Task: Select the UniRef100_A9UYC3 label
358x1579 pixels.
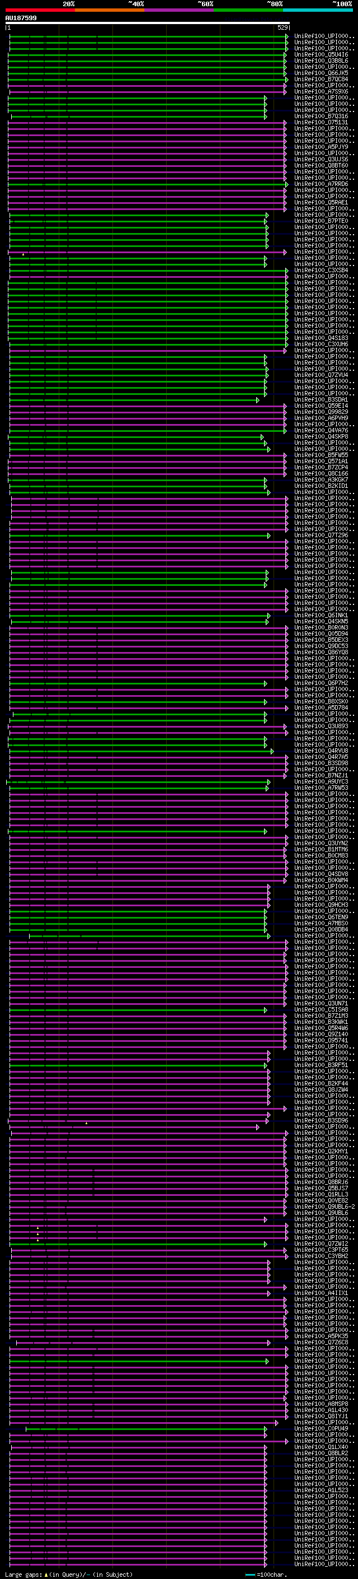Action: [x=321, y=781]
